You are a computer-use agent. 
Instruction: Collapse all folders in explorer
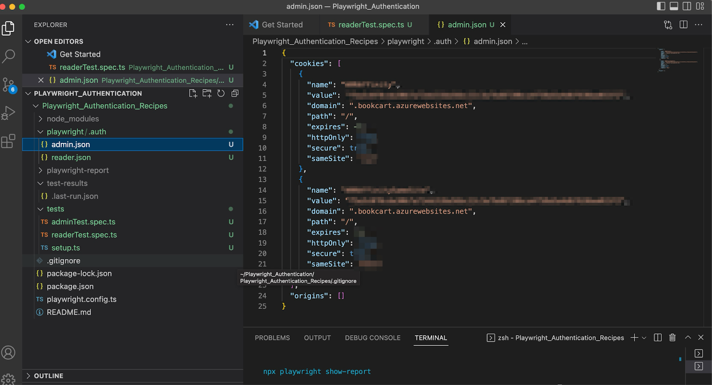[x=235, y=93]
